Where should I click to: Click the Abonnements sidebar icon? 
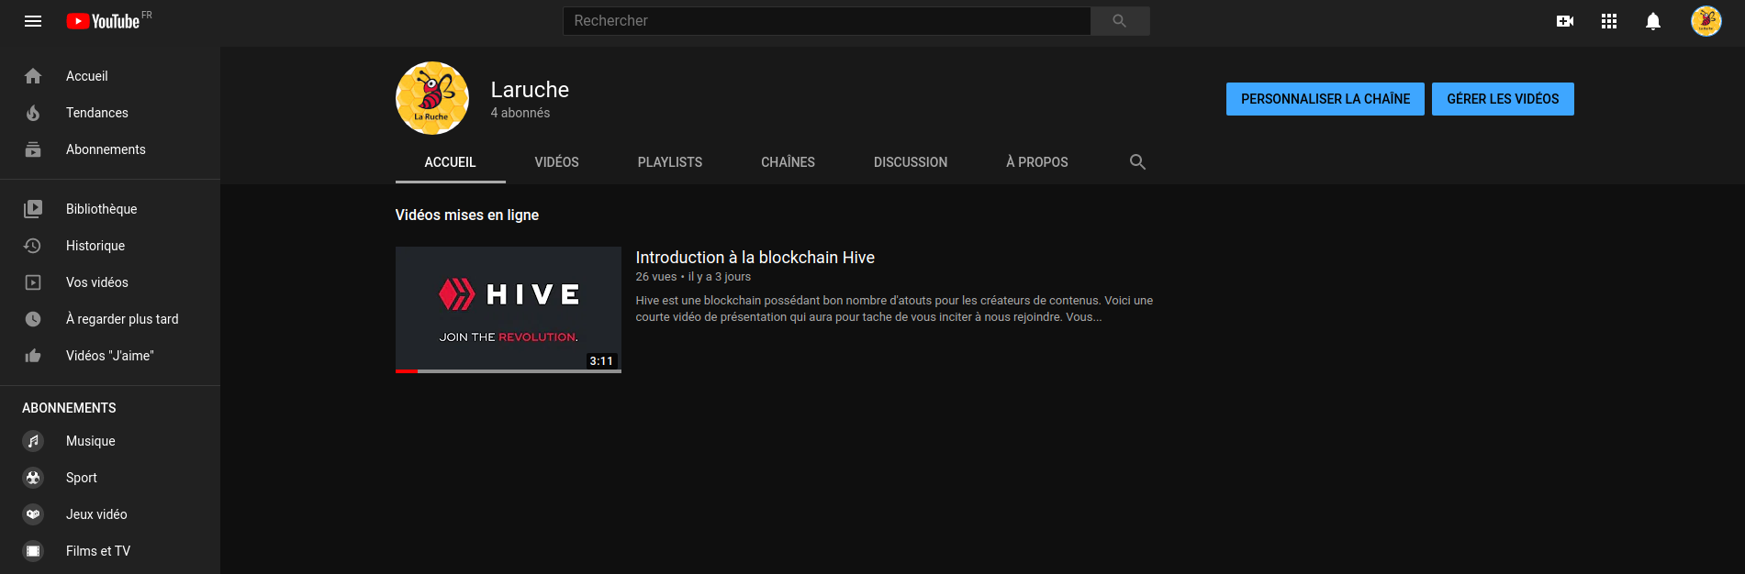(33, 149)
